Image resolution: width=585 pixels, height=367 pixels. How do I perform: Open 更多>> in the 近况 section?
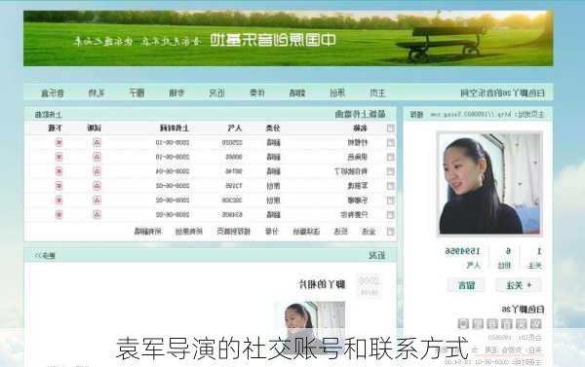pyautogui.click(x=45, y=256)
